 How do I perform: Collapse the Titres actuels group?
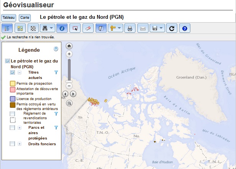click(20, 72)
